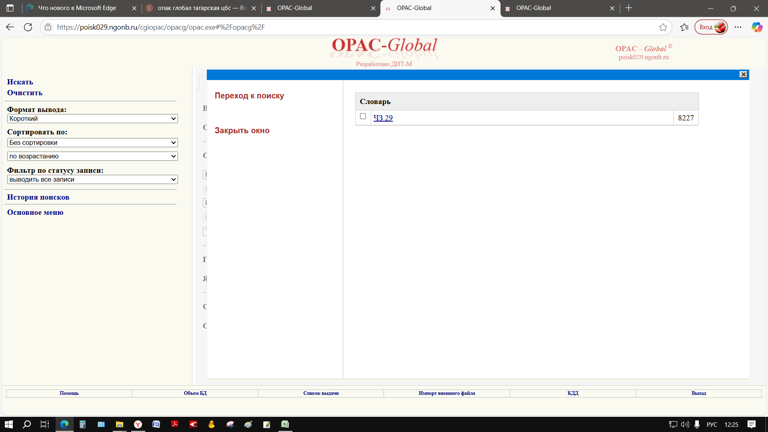This screenshot has height=432, width=768.
Task: Switch input language РУС
Action: [x=712, y=424]
